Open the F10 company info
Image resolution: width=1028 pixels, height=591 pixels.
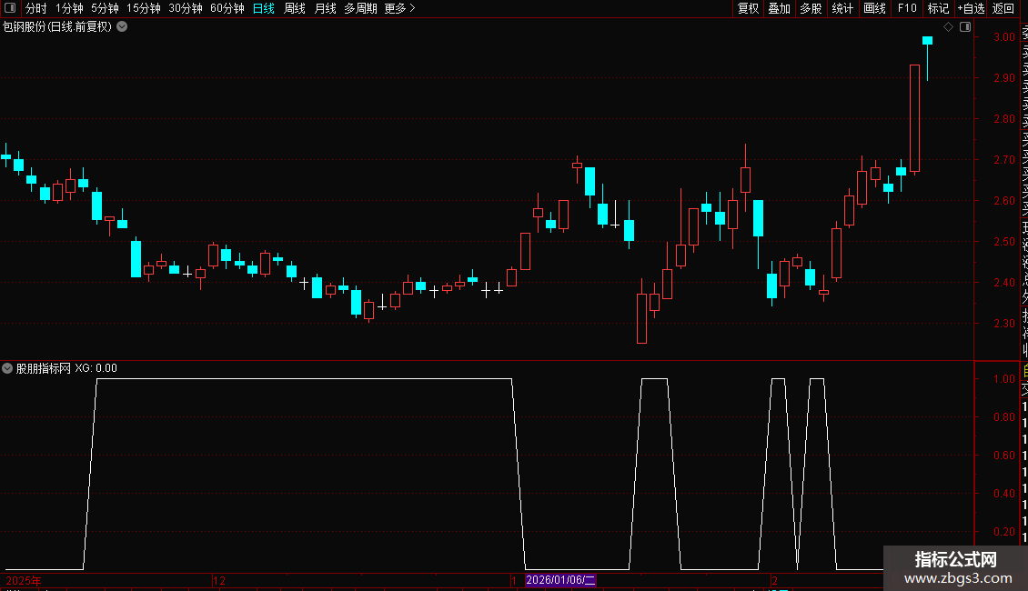[x=907, y=8]
